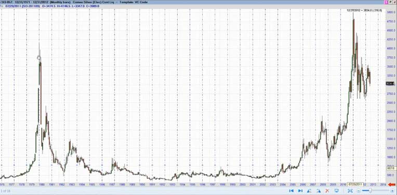Click the 1980 year label on axis
Image resolution: width=397 pixels, height=195 pixels.
(42, 185)
